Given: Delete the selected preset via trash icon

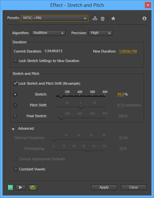Looking at the screenshot, I should [103, 19].
